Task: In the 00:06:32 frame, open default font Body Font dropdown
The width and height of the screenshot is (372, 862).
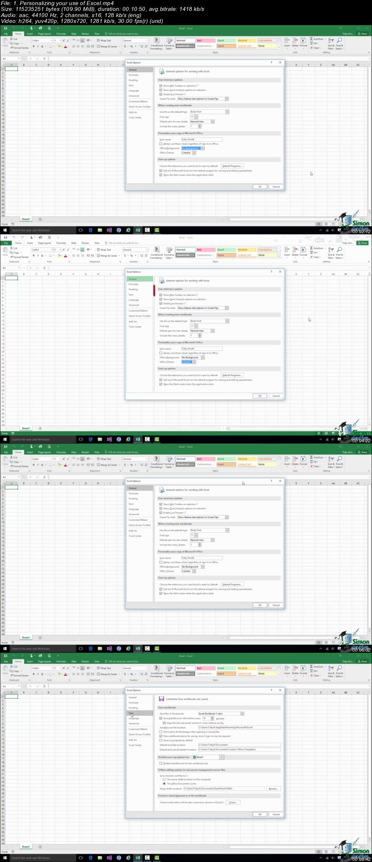Action: (x=227, y=531)
